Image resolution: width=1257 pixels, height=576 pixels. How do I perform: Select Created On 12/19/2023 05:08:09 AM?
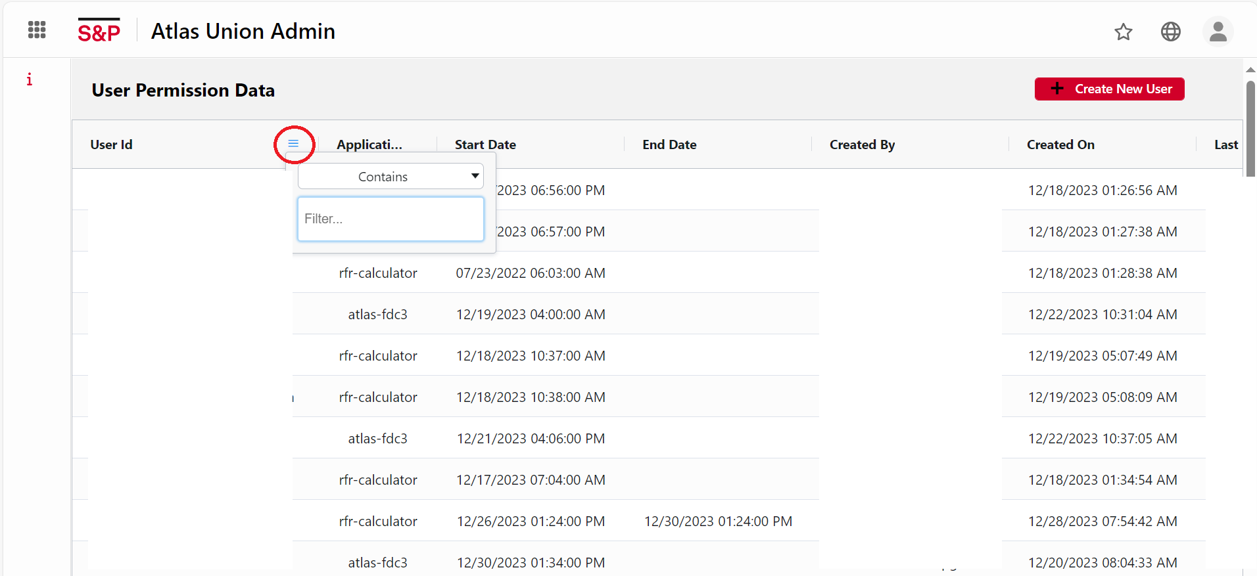[1103, 397]
